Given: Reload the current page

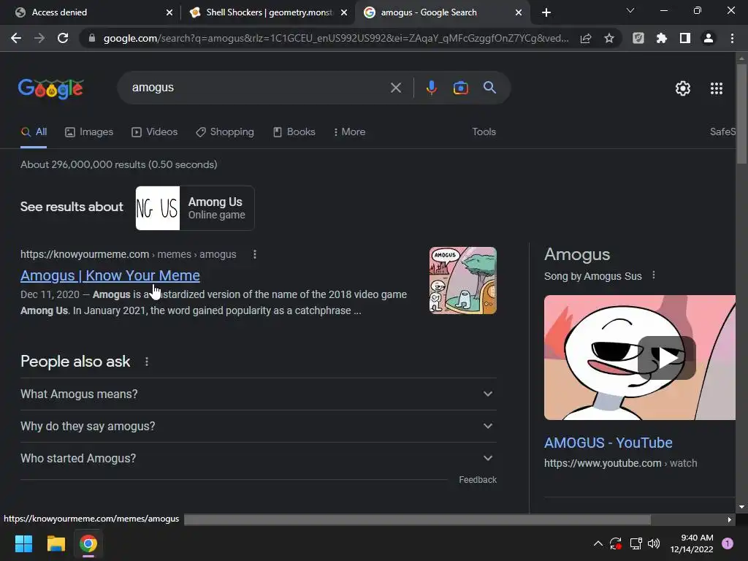Looking at the screenshot, I should click(63, 38).
